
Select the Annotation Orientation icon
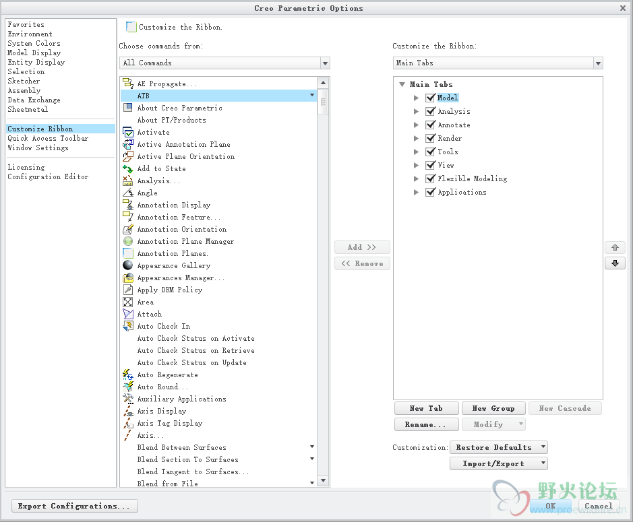click(128, 229)
